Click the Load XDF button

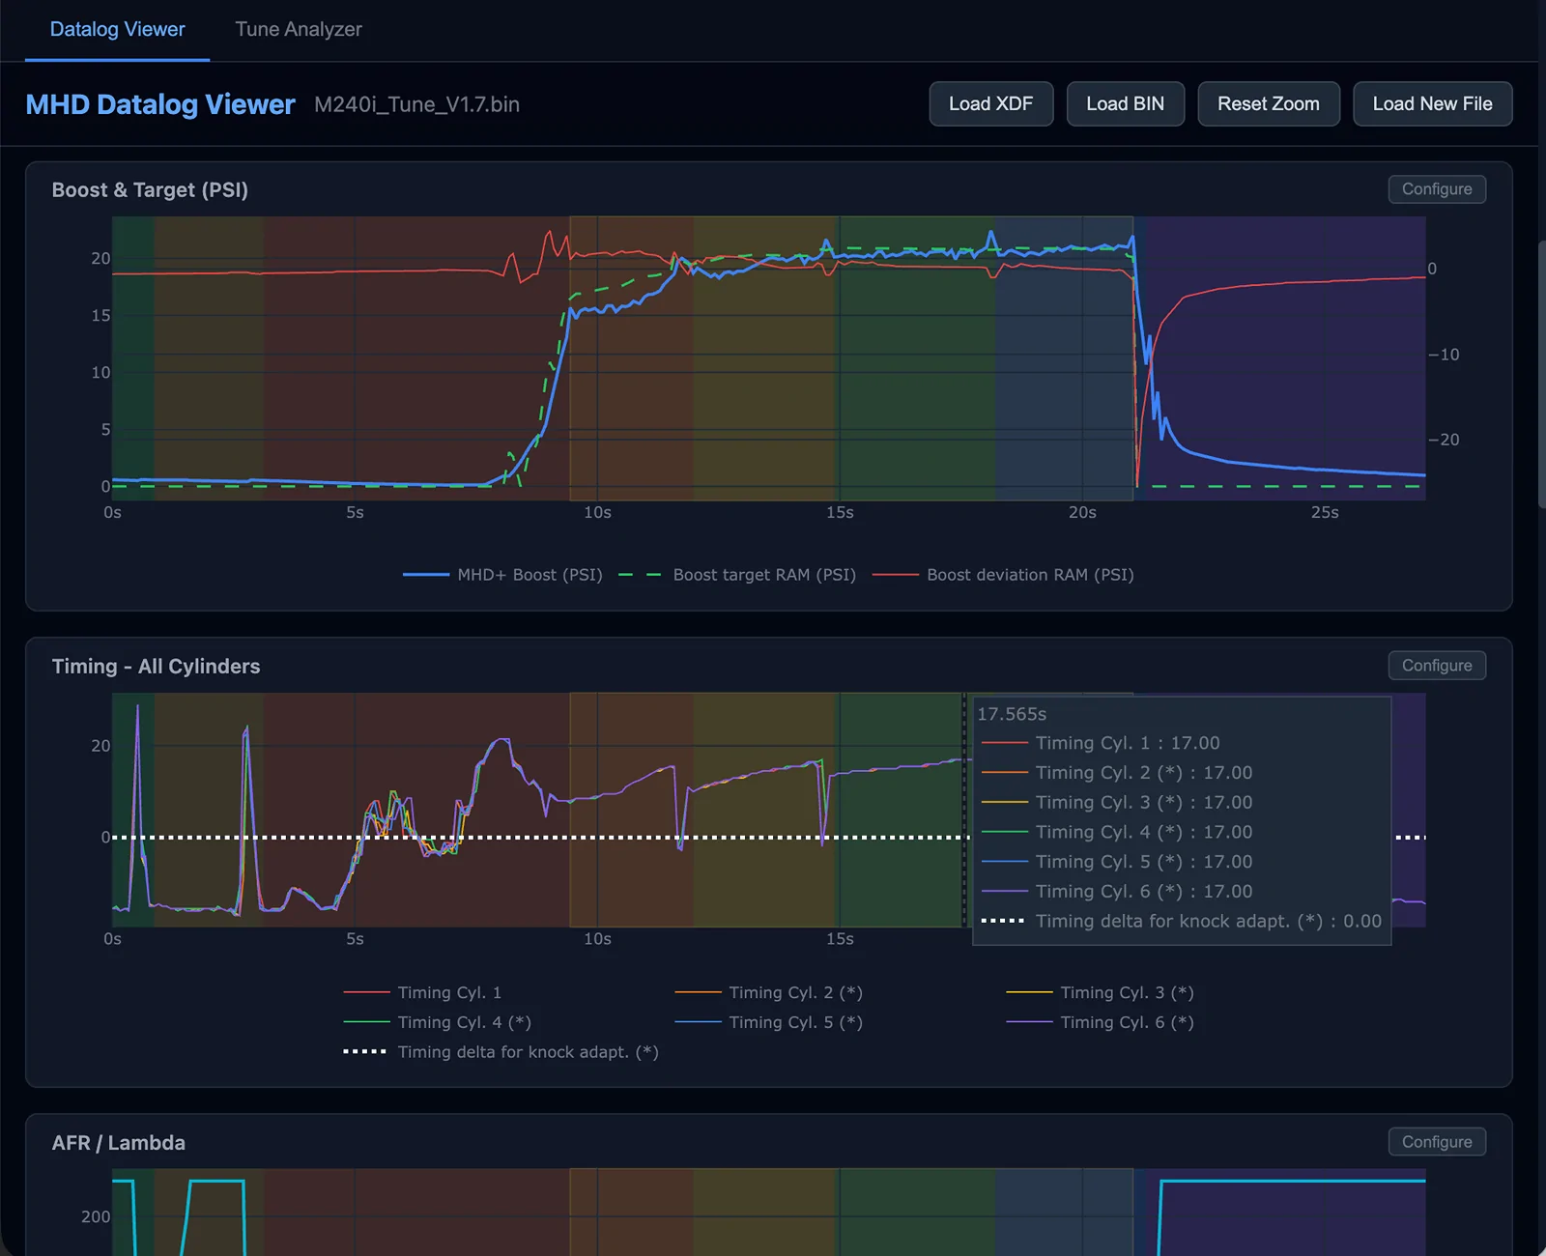[990, 104]
